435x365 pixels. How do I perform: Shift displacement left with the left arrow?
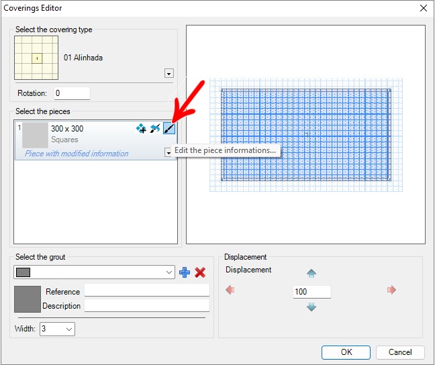pyautogui.click(x=230, y=290)
